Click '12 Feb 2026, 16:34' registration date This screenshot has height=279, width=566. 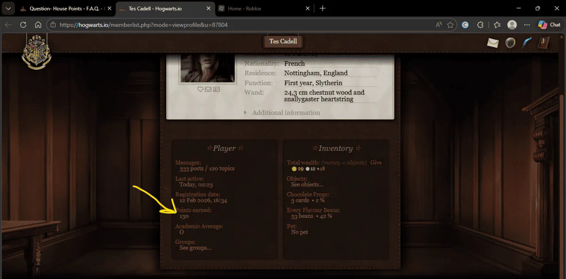point(203,200)
